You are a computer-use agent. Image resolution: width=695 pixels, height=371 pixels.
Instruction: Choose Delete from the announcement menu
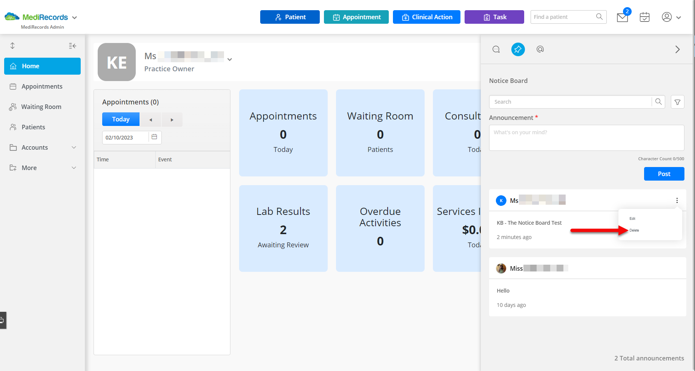[634, 230]
